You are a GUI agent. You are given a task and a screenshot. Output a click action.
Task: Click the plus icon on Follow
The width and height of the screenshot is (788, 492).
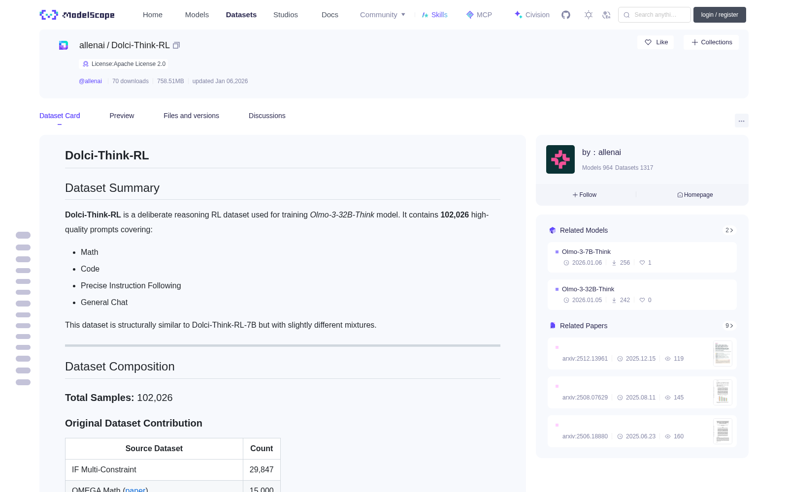click(575, 195)
